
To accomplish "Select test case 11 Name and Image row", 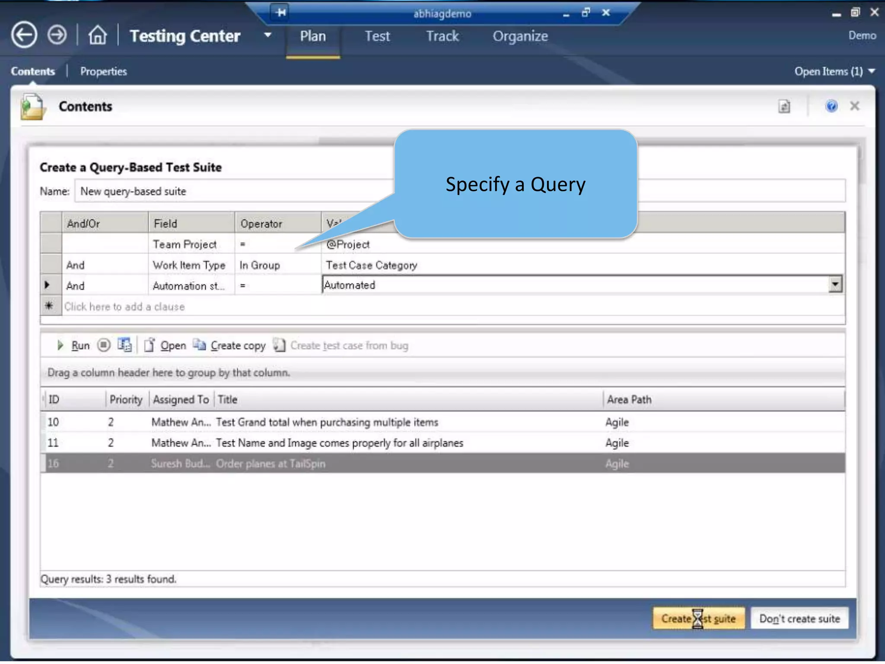I will pos(443,443).
